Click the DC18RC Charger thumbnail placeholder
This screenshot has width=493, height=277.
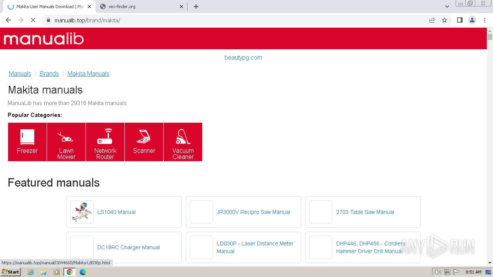pyautogui.click(x=82, y=247)
